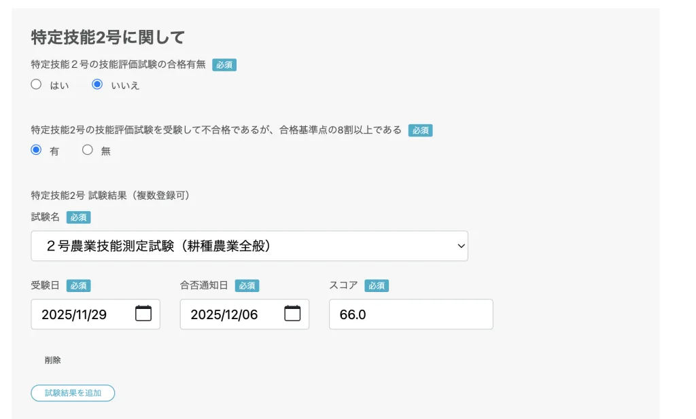The image size is (696, 419).
Task: Choose 無 for the 8割以上 question
Action: pos(87,150)
